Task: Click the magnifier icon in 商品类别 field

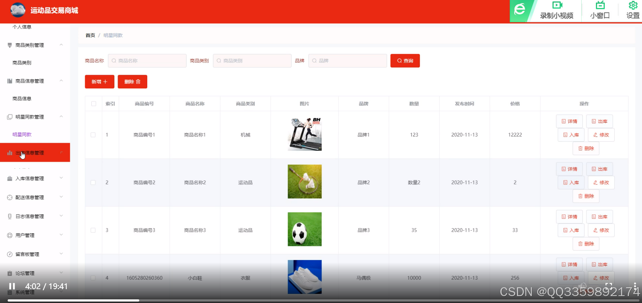Action: 219,61
